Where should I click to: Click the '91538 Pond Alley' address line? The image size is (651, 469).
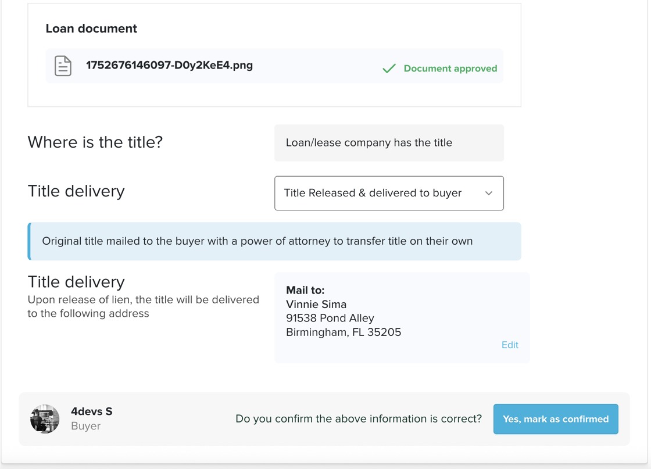(330, 318)
